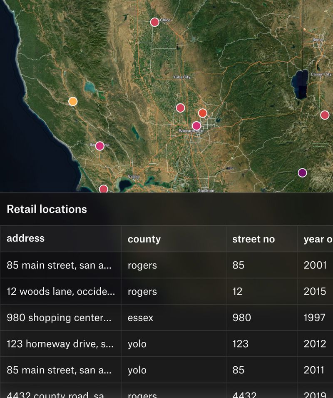Sort by the street no column header
Image resolution: width=333 pixels, height=398 pixels.
(x=253, y=239)
